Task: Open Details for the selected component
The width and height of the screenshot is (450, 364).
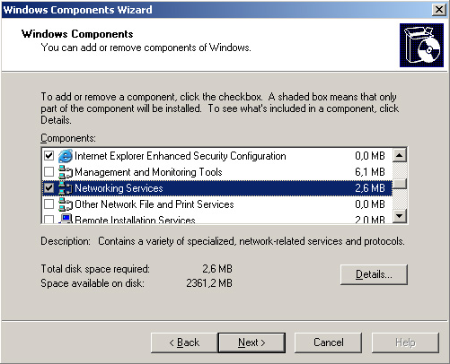Action: coord(374,274)
